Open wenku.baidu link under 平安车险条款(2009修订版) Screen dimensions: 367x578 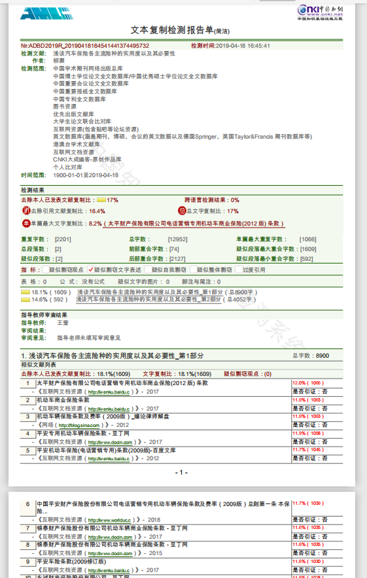109,570
